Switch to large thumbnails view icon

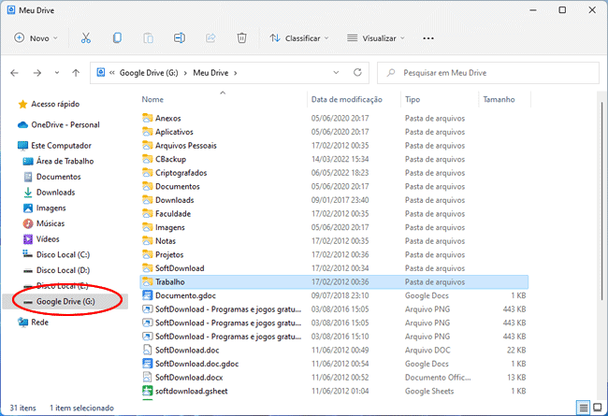tap(599, 408)
